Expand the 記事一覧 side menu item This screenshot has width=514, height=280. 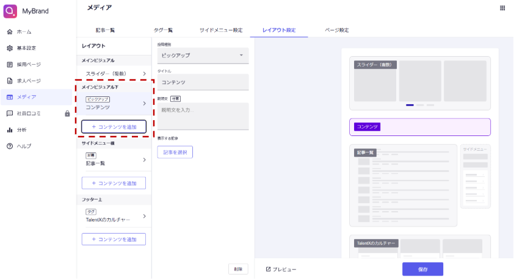(115, 160)
